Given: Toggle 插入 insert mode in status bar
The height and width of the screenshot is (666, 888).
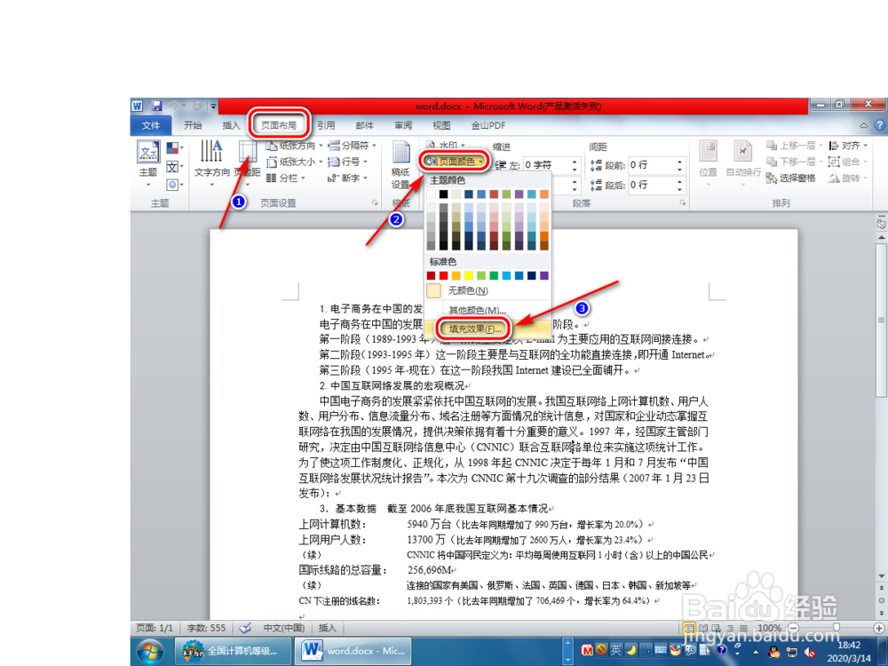Looking at the screenshot, I should tap(326, 628).
